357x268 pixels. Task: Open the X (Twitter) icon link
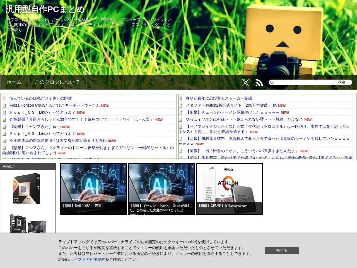[245, 82]
